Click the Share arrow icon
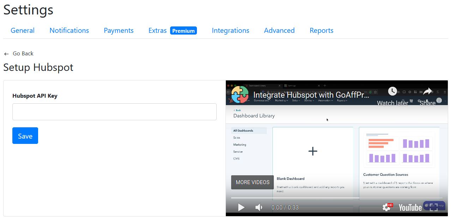Screen dimensions: 451x219 click(428, 91)
